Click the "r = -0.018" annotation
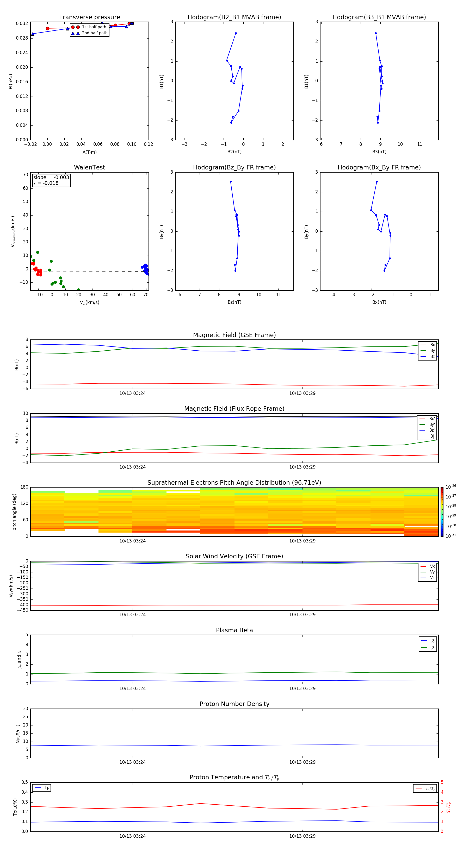The height and width of the screenshot is (859, 469). [46, 184]
